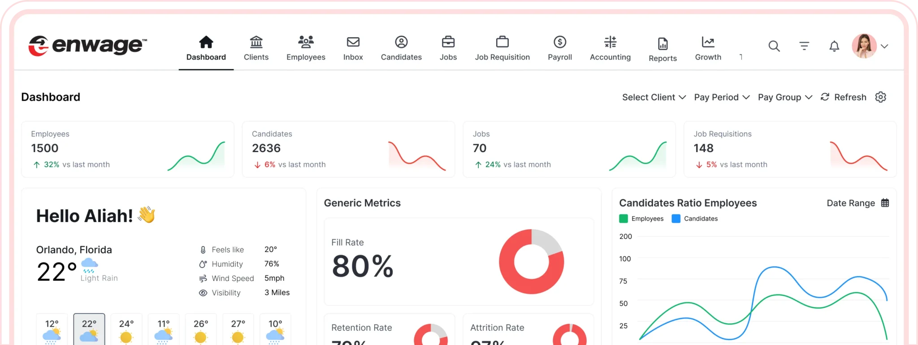
Task: Open the Payroll dollar icon
Action: click(559, 43)
